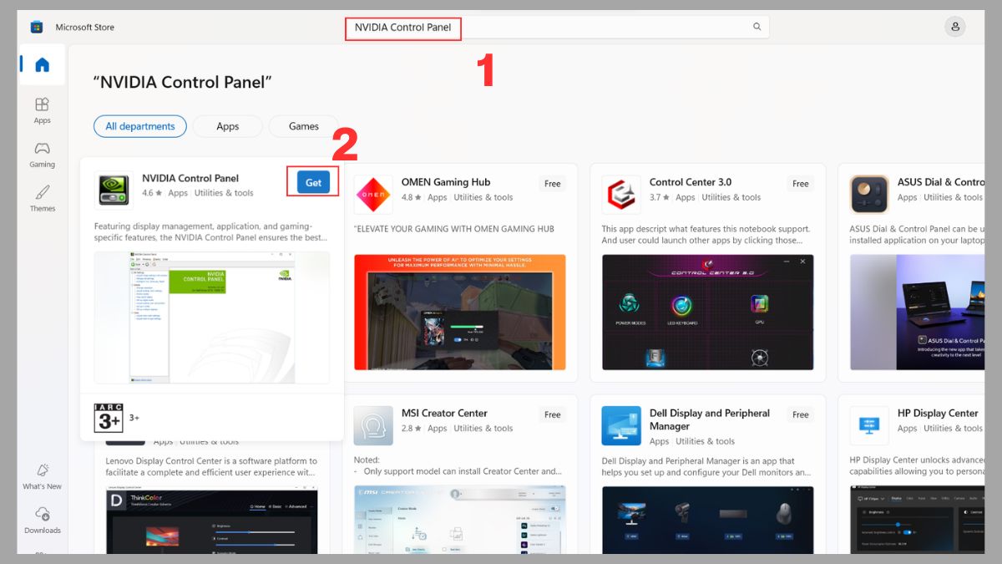This screenshot has width=1002, height=564.
Task: Click the IARC 3+ rating badge
Action: tap(109, 417)
